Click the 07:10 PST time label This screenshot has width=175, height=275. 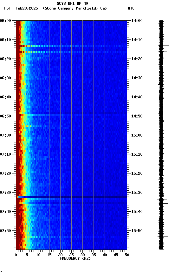[x=5, y=154]
